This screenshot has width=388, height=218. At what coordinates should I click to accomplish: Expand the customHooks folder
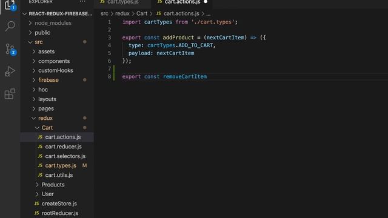click(x=34, y=70)
